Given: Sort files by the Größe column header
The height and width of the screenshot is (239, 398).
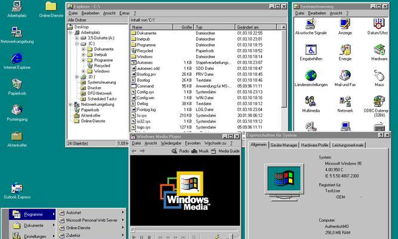Looking at the screenshot, I should (183, 27).
